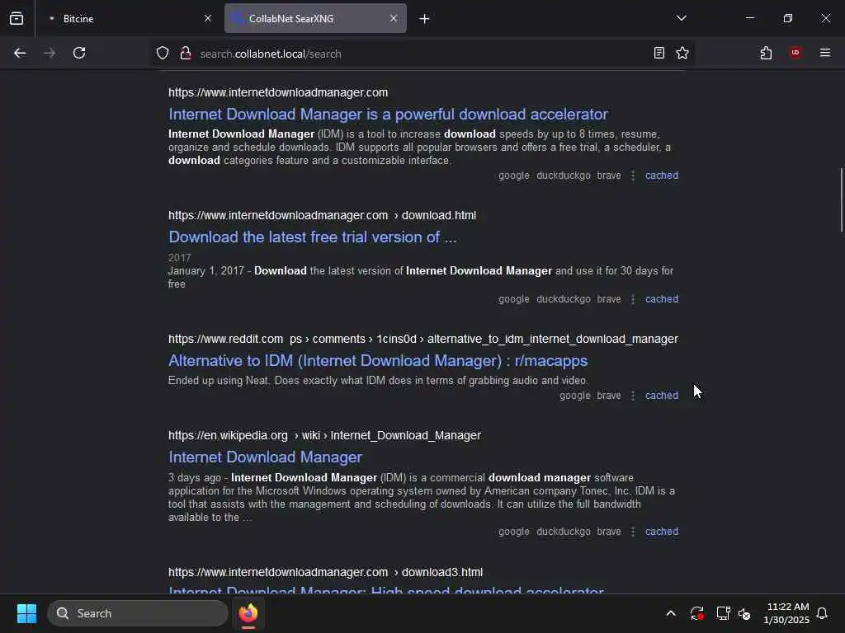Click the network display tray icon
845x633 pixels.
723,613
